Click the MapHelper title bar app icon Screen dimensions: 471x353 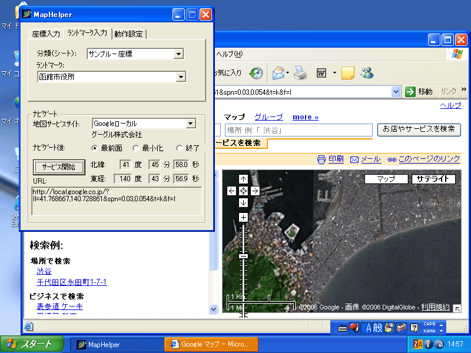(x=26, y=14)
